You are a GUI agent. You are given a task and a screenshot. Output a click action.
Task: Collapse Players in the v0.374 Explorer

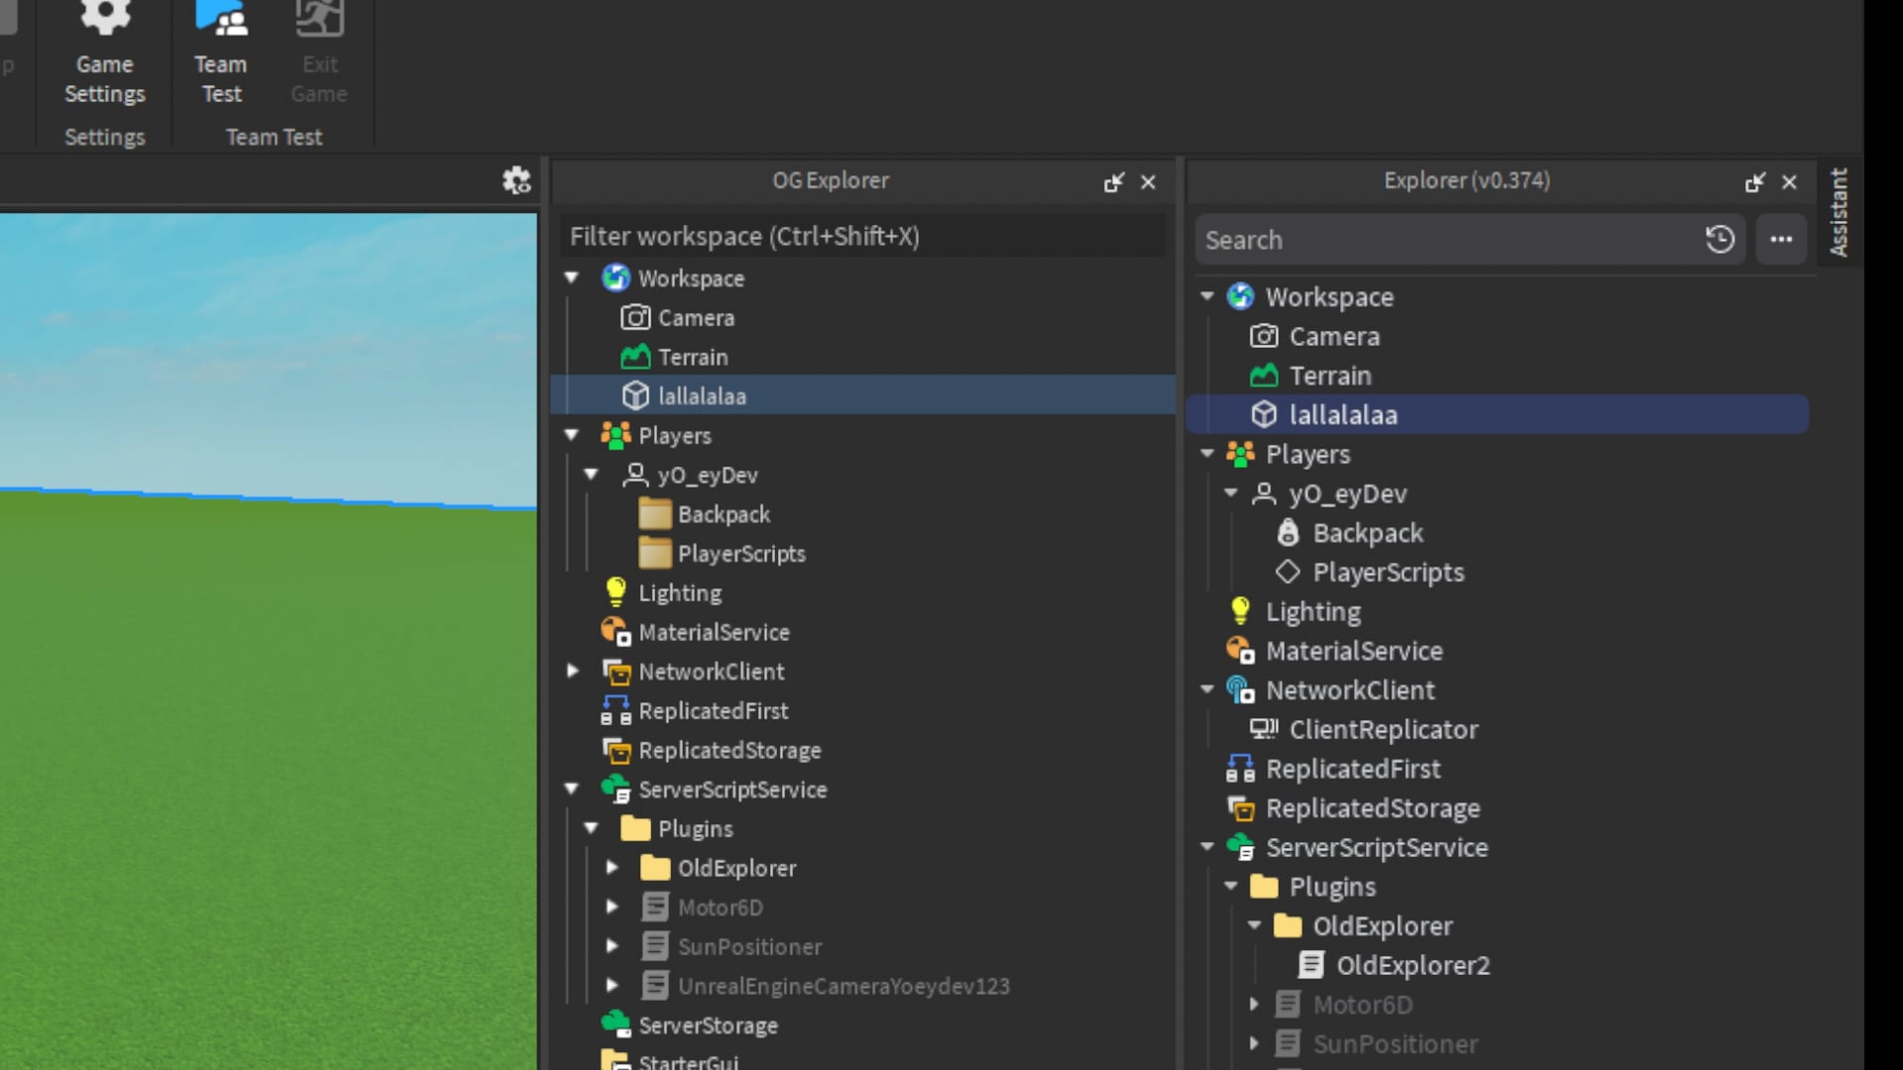click(1207, 454)
